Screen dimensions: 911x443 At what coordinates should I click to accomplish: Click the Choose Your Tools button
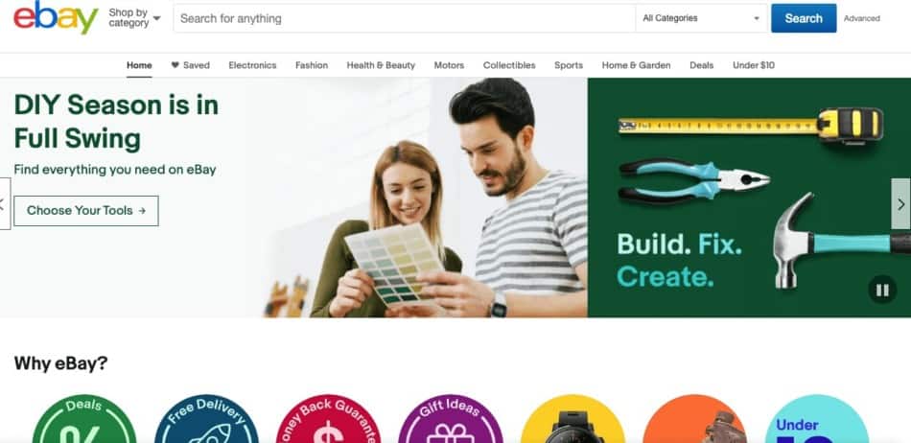click(x=86, y=211)
